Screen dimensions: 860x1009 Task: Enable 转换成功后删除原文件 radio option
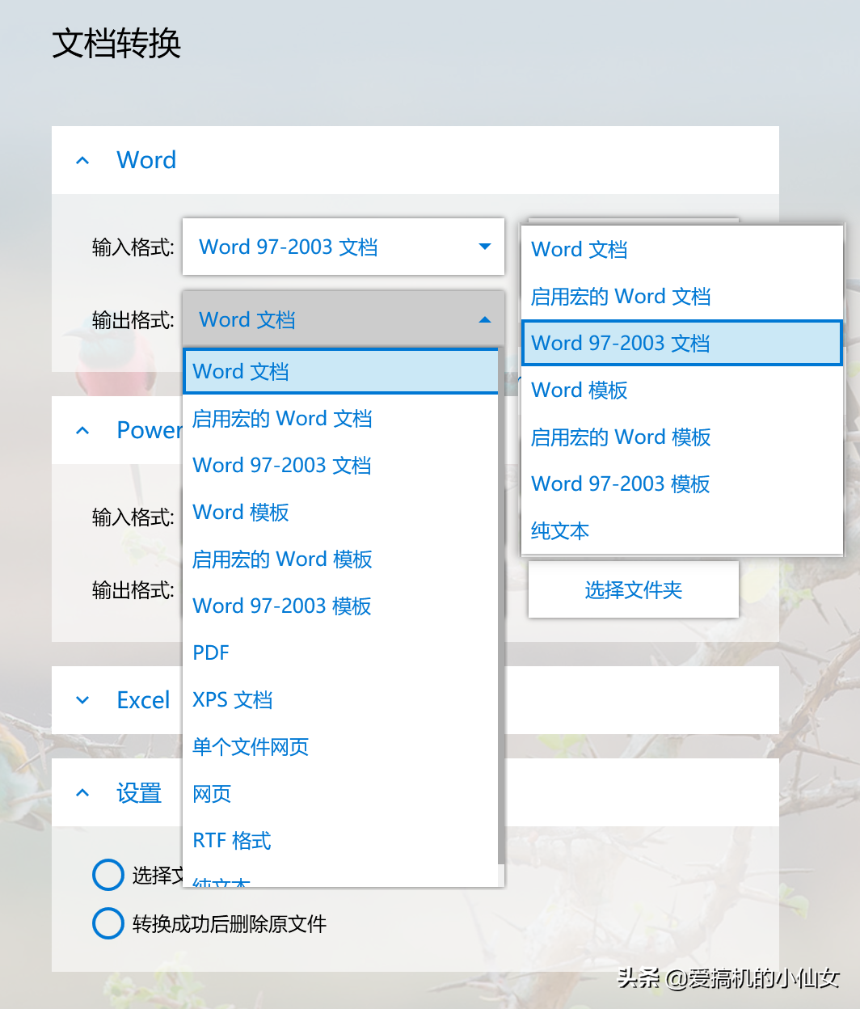107,923
